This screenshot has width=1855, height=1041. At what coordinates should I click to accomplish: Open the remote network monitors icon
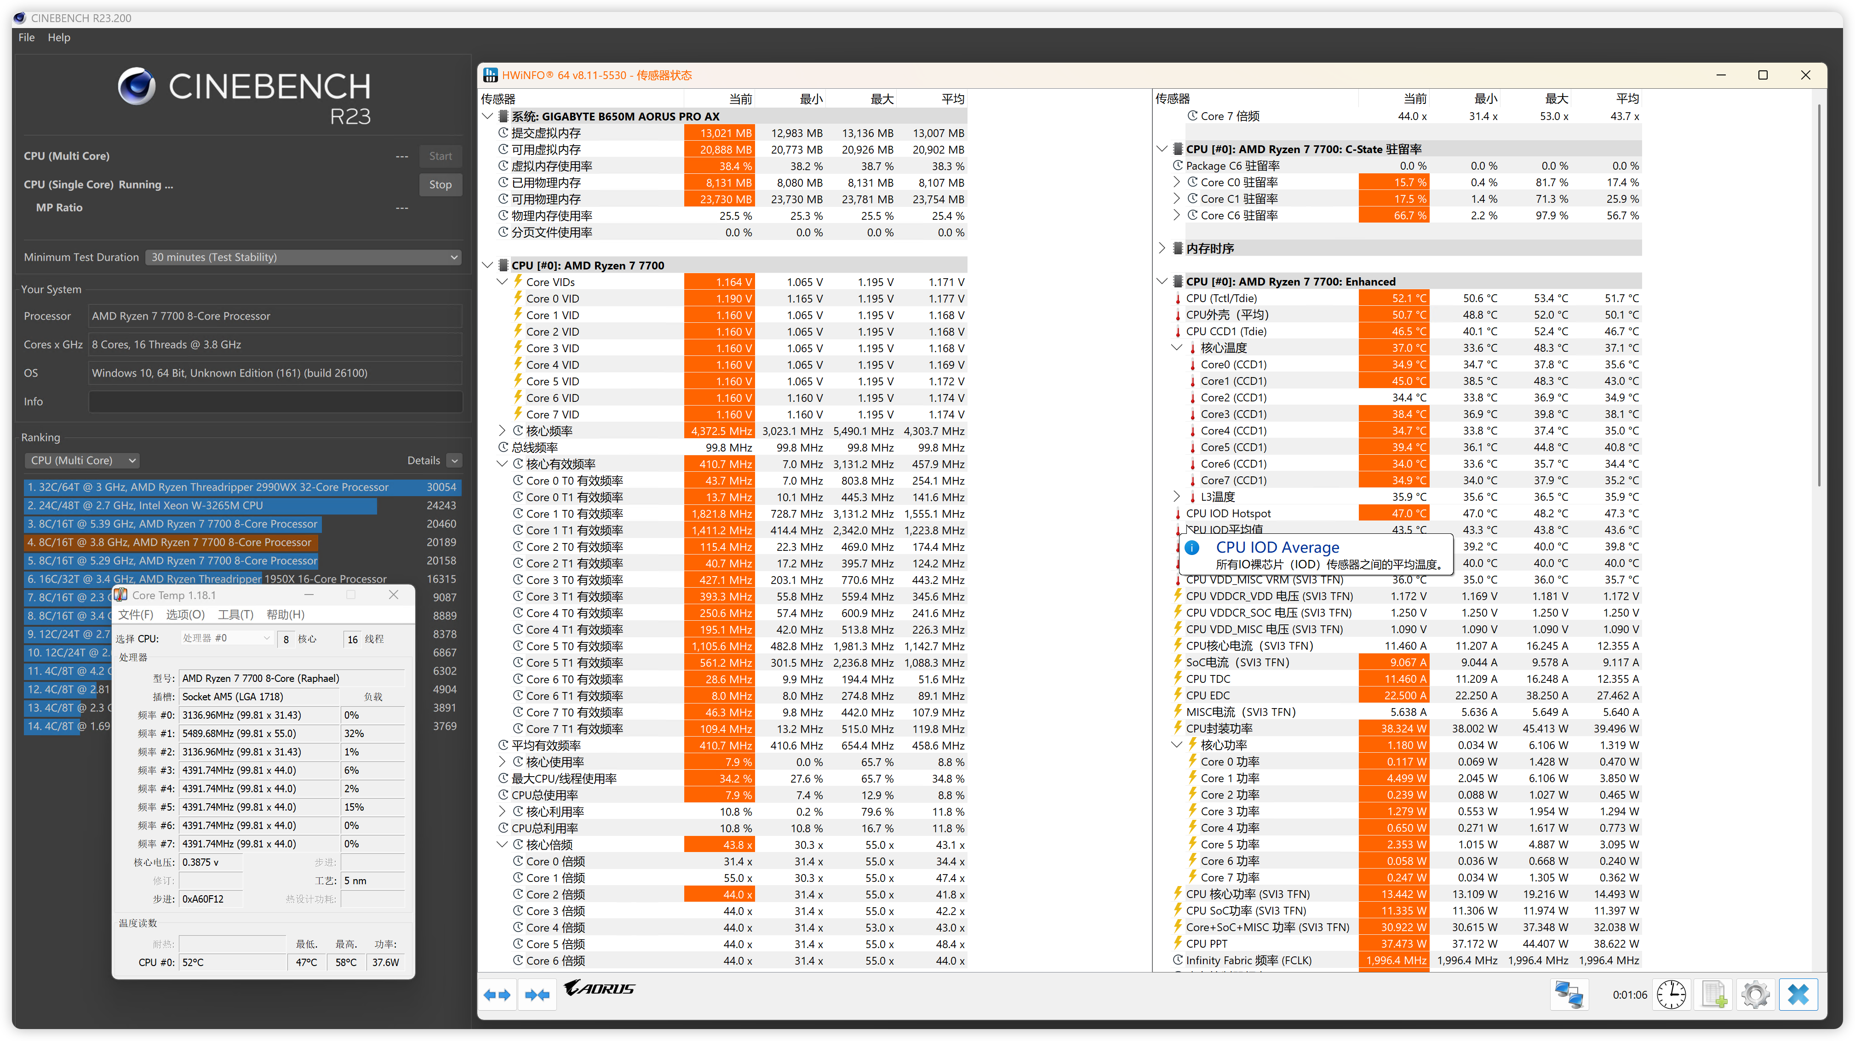tap(1569, 995)
